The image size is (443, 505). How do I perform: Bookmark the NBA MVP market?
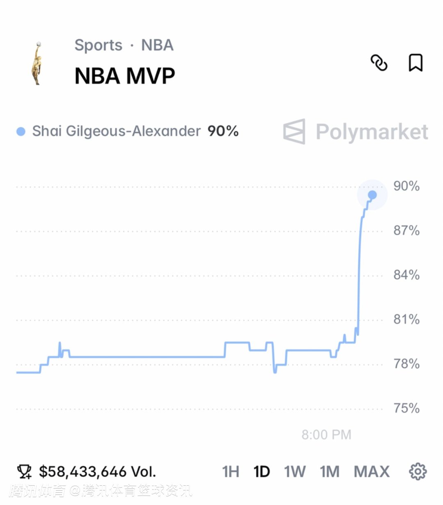(415, 63)
